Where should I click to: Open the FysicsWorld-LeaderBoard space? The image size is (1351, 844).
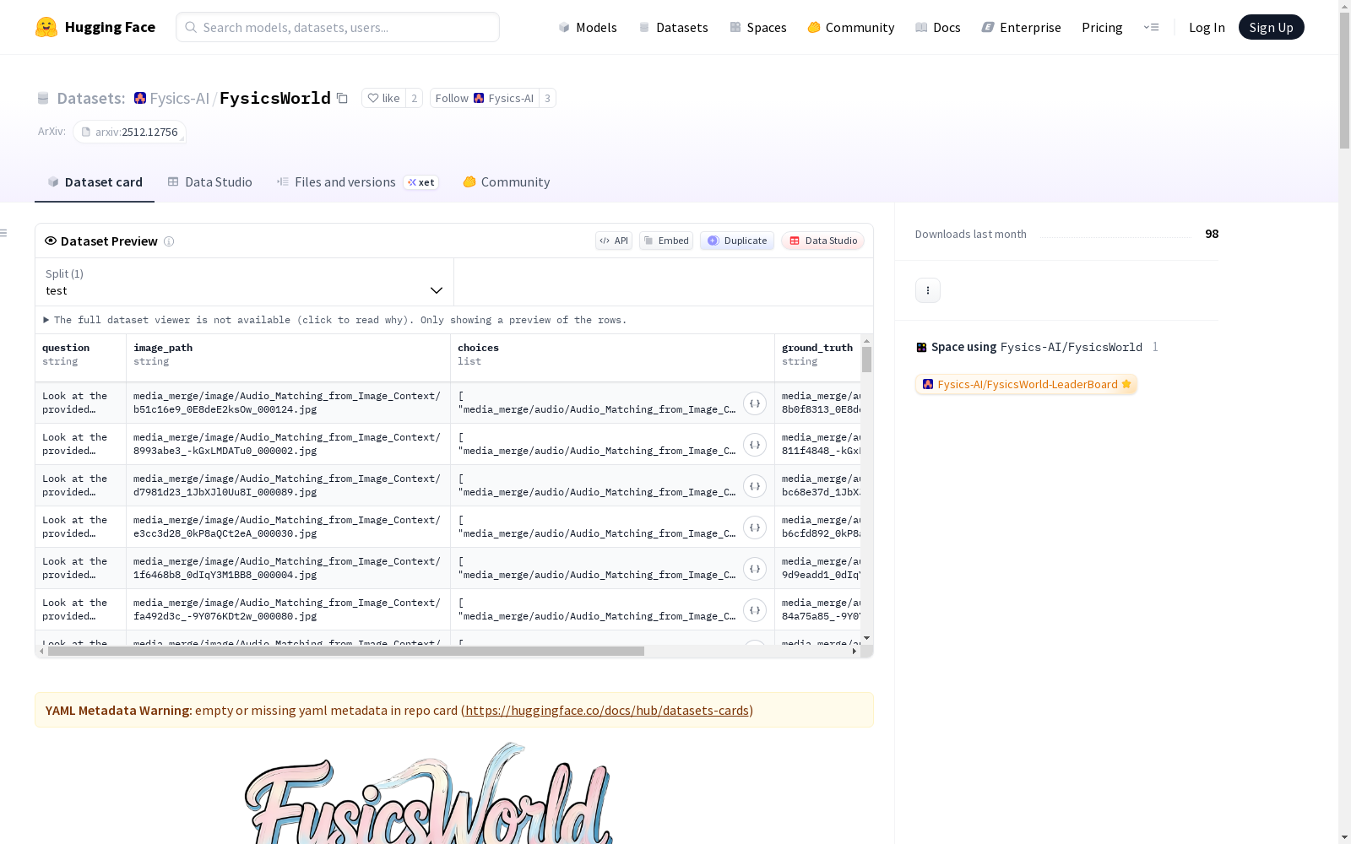1027,384
